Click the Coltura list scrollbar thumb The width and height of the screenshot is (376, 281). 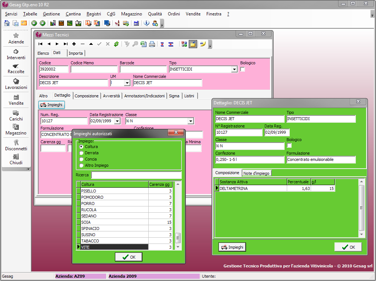(178, 238)
